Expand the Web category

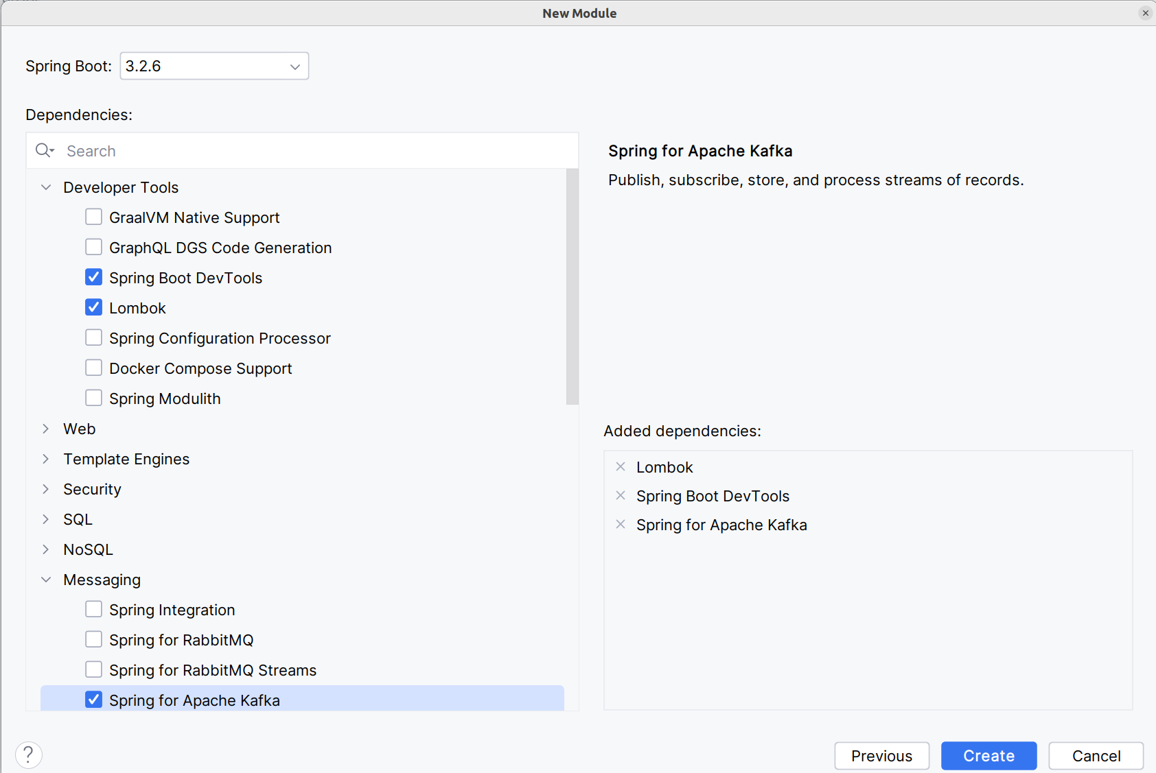coord(46,429)
